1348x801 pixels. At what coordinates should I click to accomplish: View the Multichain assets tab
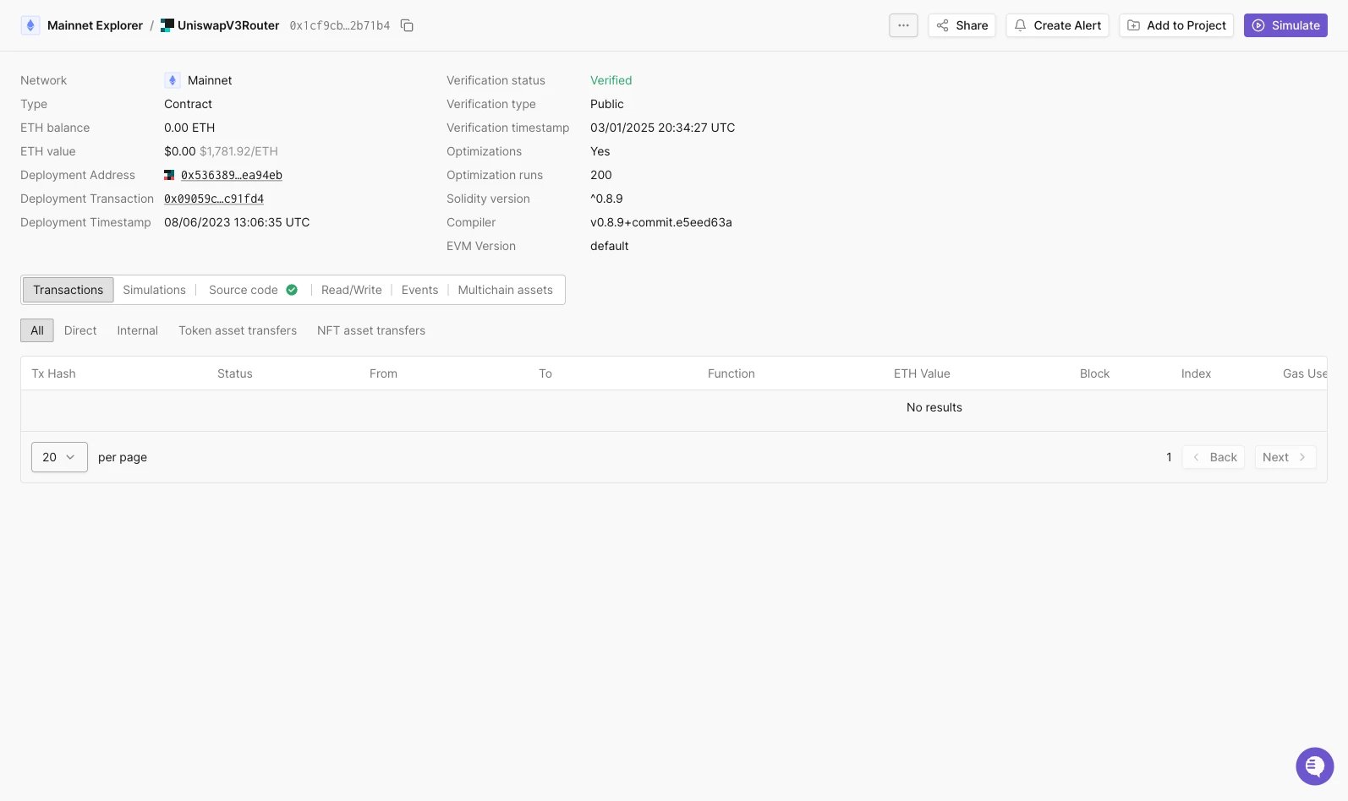(505, 290)
